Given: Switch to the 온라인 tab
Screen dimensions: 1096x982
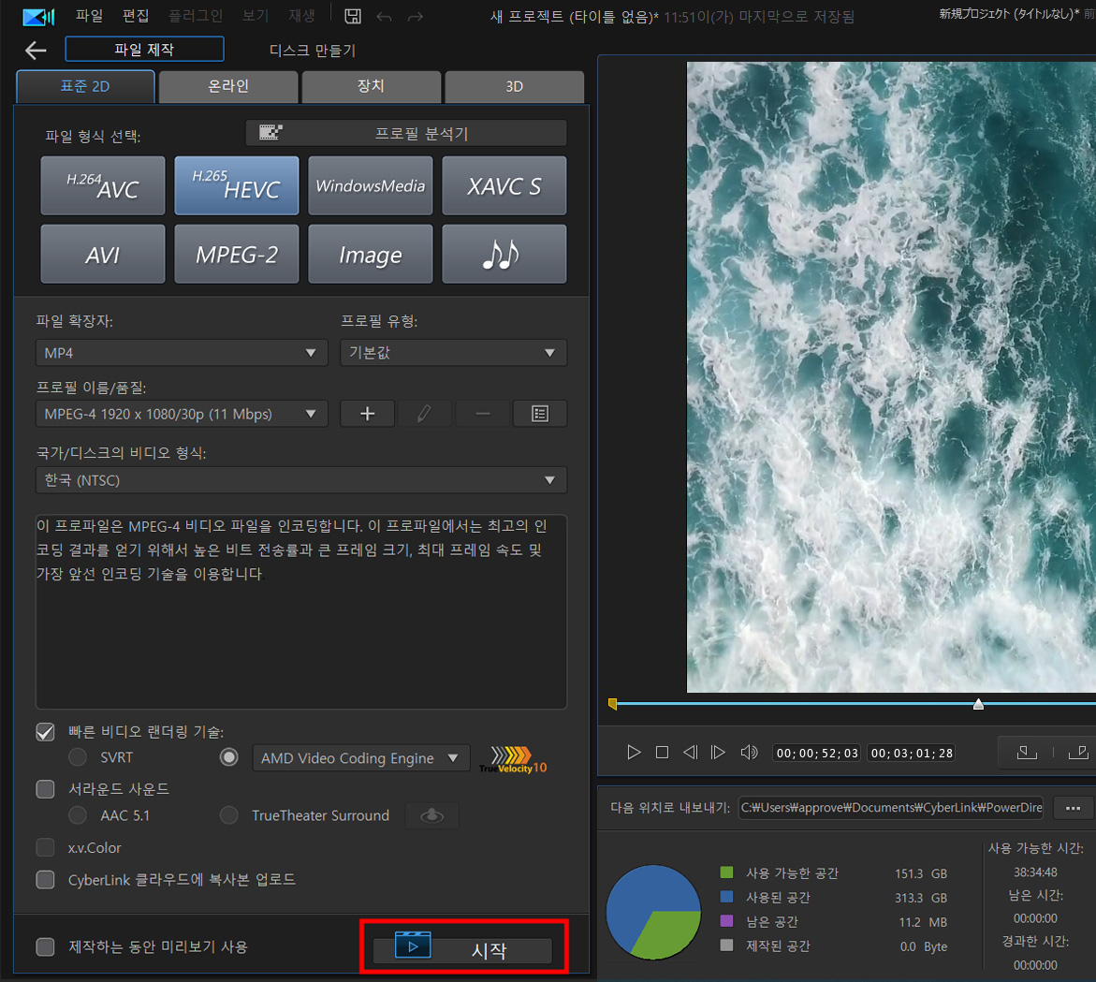Looking at the screenshot, I should [228, 86].
